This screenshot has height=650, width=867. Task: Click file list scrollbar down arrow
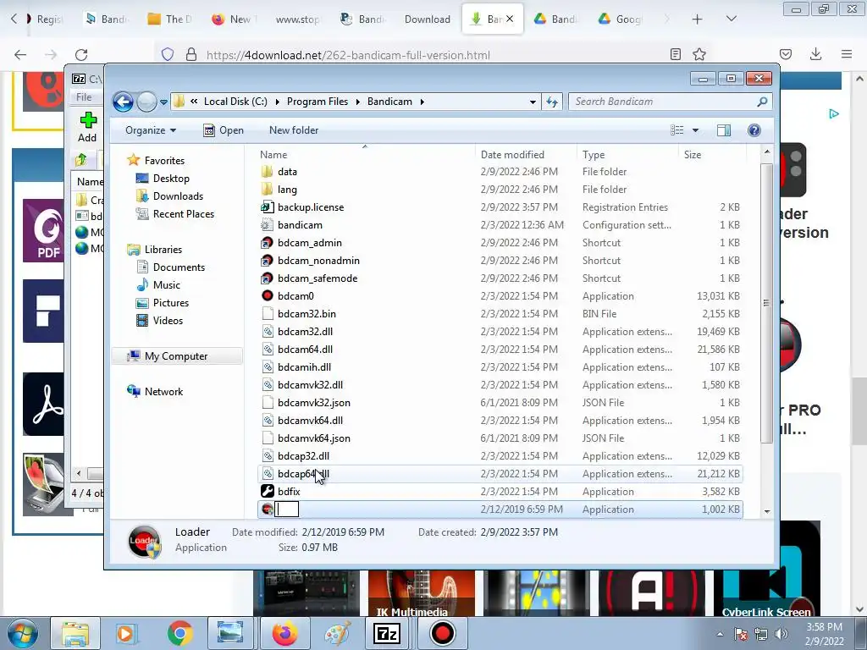(x=767, y=511)
